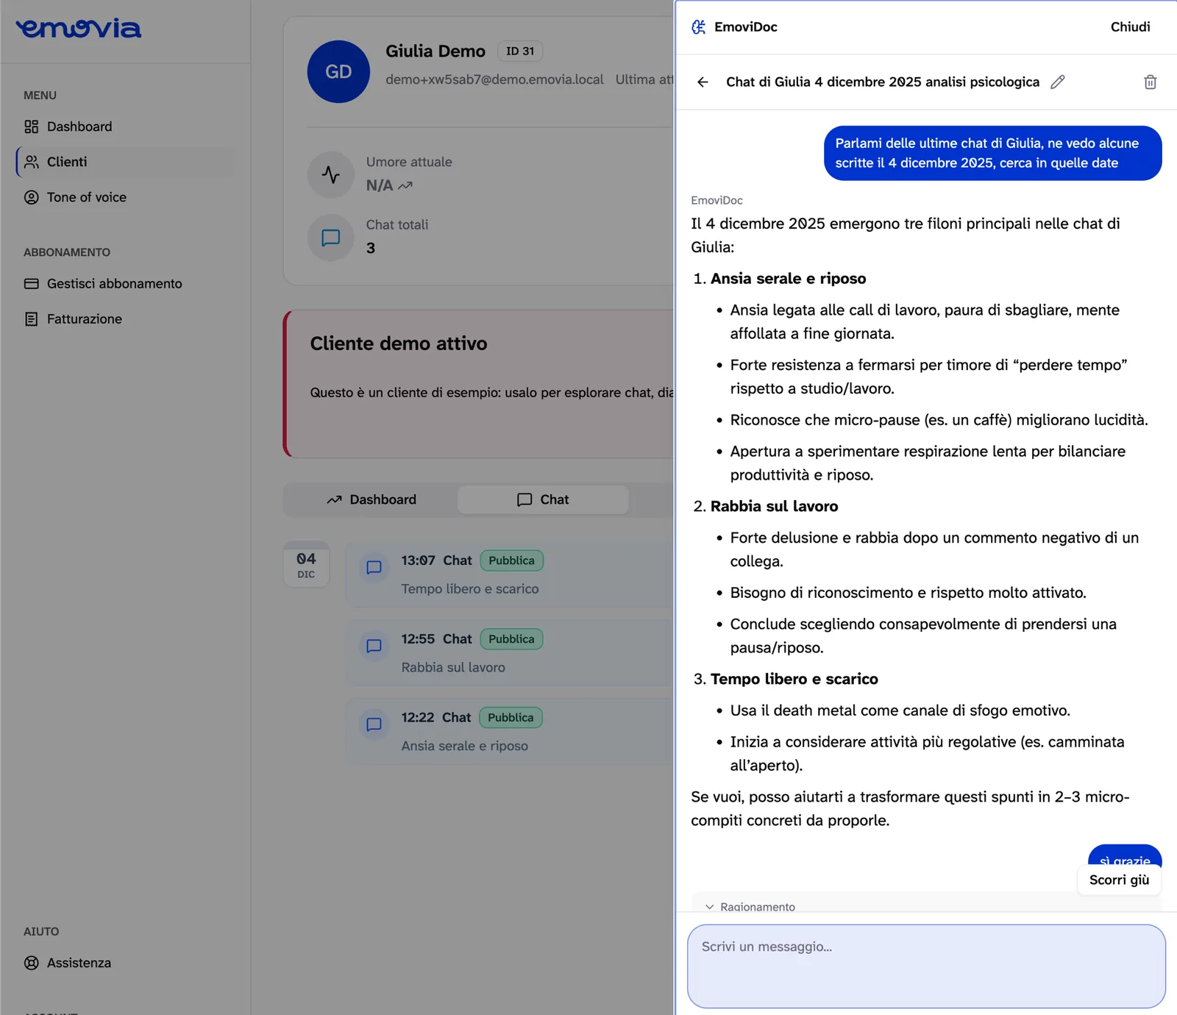Open the 12:22 chat Ansia serale e riposo
This screenshot has height=1015, width=1177.
tap(511, 732)
